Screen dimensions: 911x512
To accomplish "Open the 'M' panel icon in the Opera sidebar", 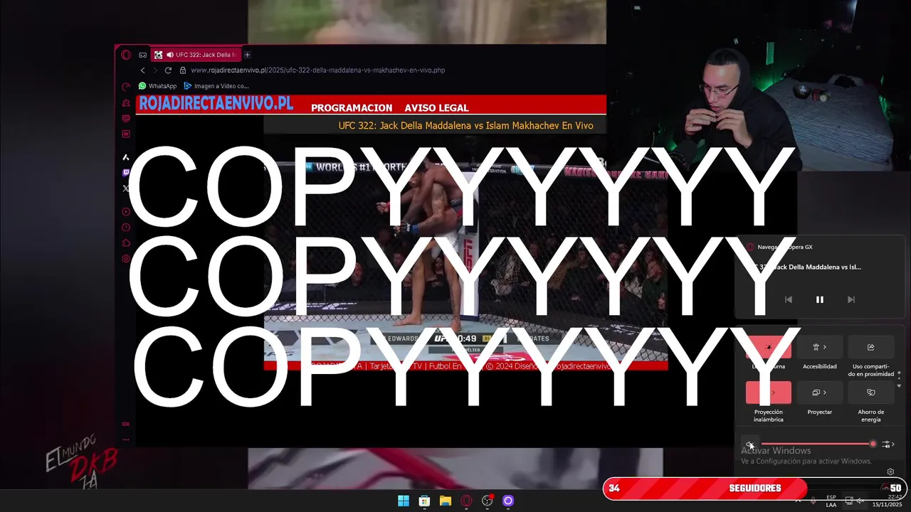I will click(126, 134).
